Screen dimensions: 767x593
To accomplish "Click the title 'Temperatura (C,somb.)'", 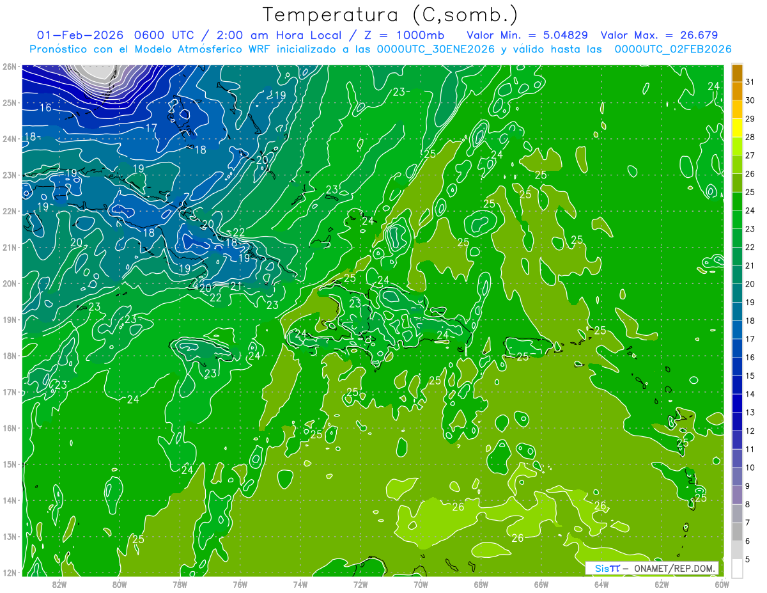I will click(391, 15).
